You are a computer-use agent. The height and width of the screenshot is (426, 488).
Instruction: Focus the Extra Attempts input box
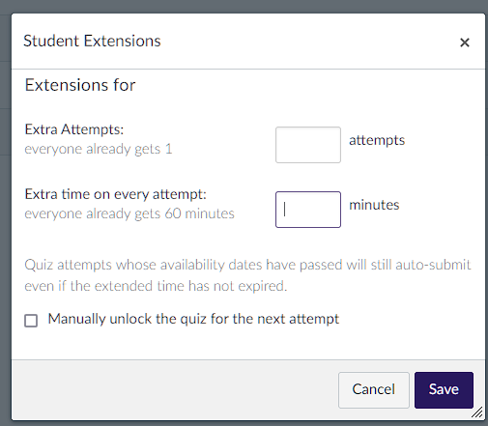click(308, 145)
